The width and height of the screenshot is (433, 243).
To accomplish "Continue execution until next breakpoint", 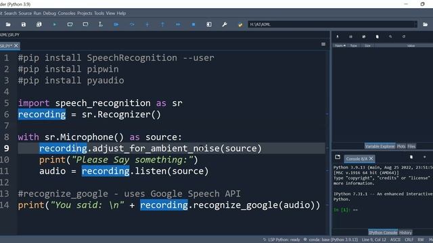I will coord(178,24).
